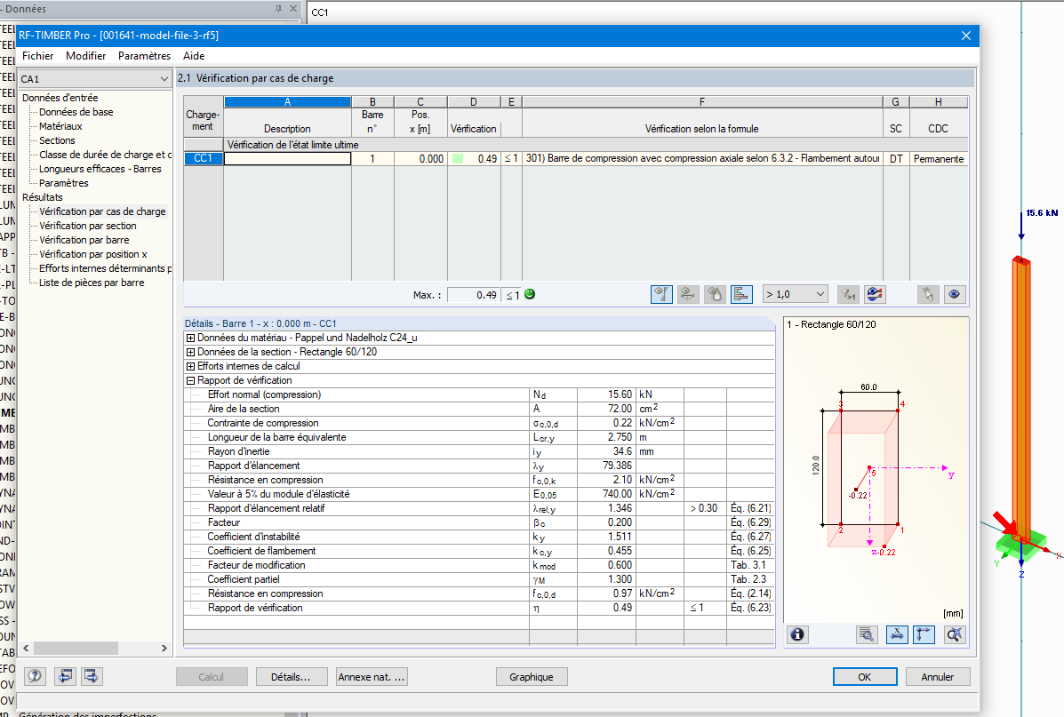This screenshot has width=1064, height=717.
Task: Confirm with the OK button
Action: (x=865, y=677)
